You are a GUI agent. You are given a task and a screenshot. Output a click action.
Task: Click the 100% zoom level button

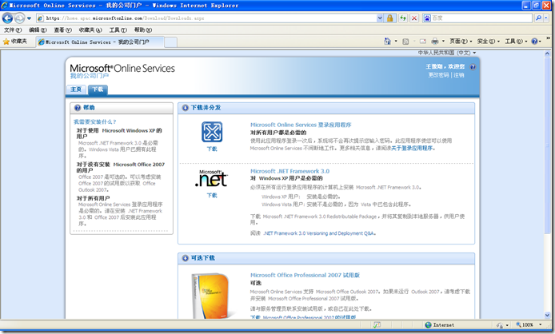(x=525, y=324)
